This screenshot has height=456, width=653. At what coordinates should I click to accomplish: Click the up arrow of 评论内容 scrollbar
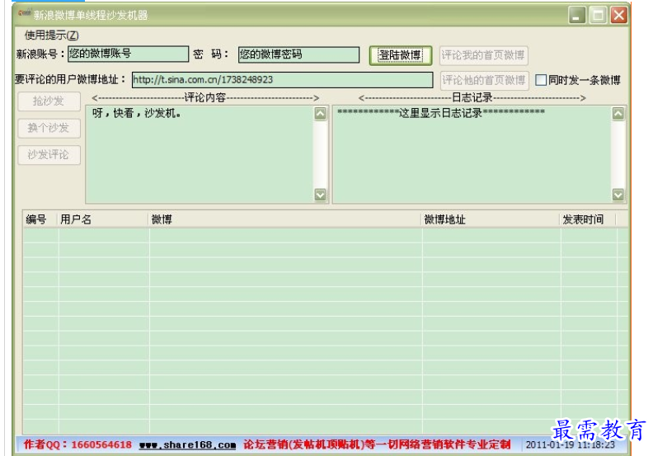point(320,114)
